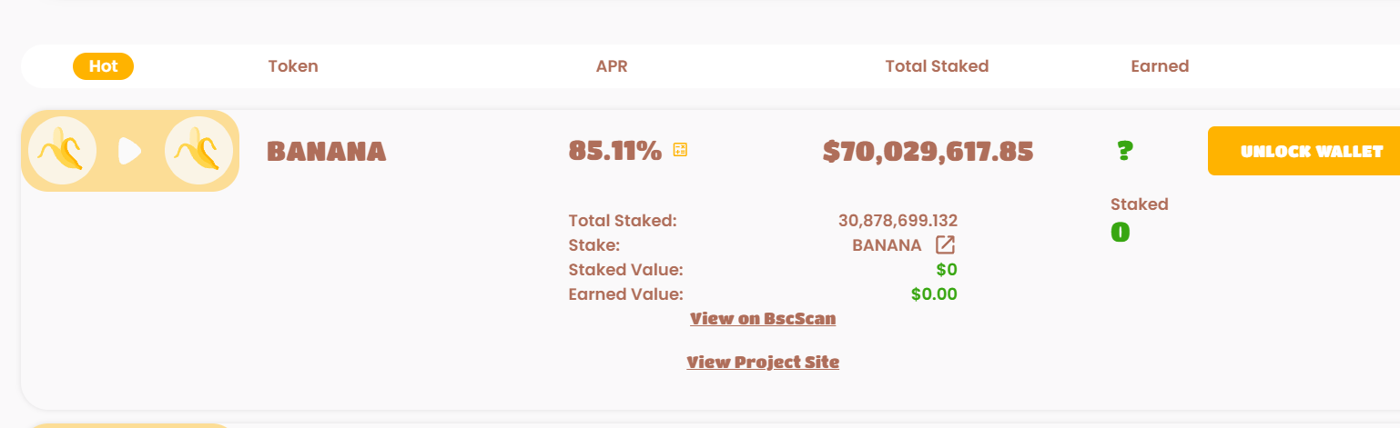Open the View on BscScan link

(x=763, y=319)
